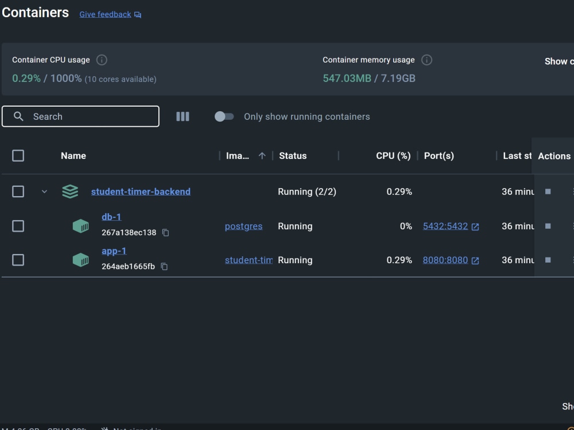
Task: Focus the Search containers field
Action: point(80,116)
